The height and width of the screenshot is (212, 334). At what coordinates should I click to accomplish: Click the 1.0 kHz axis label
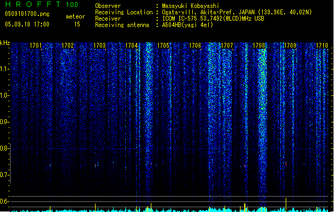4,95
